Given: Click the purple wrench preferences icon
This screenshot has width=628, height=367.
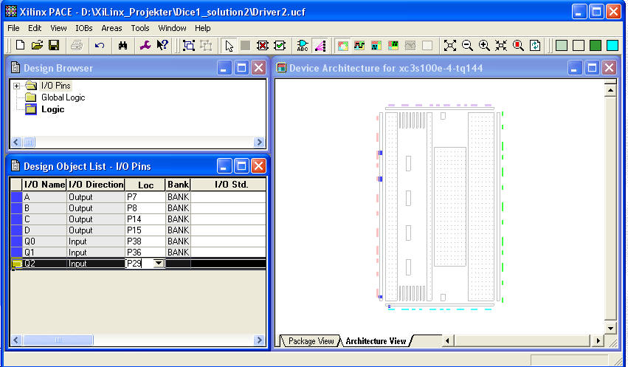Looking at the screenshot, I should click(x=145, y=45).
